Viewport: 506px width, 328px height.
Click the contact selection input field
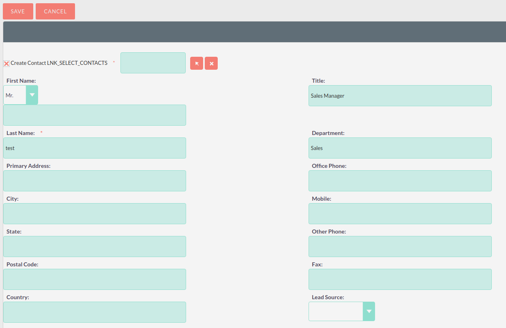tap(153, 63)
